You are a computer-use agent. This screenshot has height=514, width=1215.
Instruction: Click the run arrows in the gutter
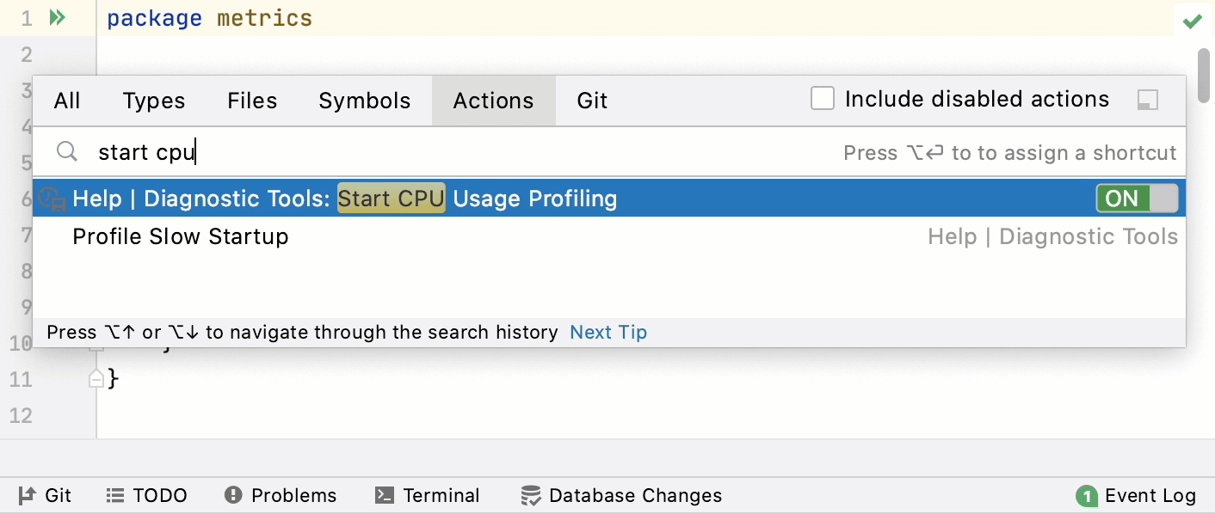57,15
